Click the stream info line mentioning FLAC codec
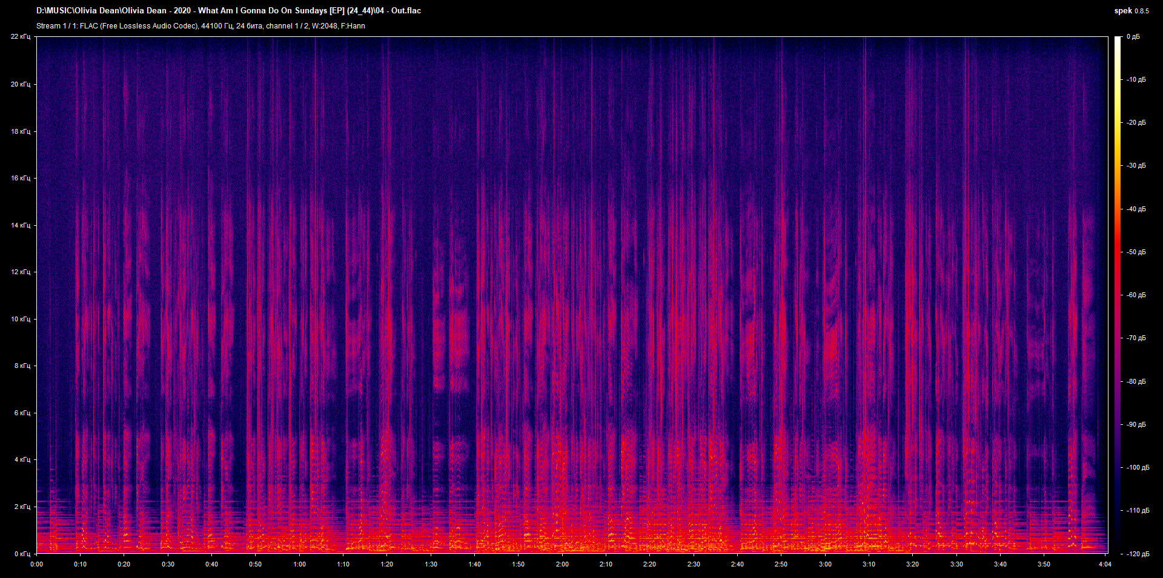Viewport: 1163px width, 578px height. click(200, 26)
